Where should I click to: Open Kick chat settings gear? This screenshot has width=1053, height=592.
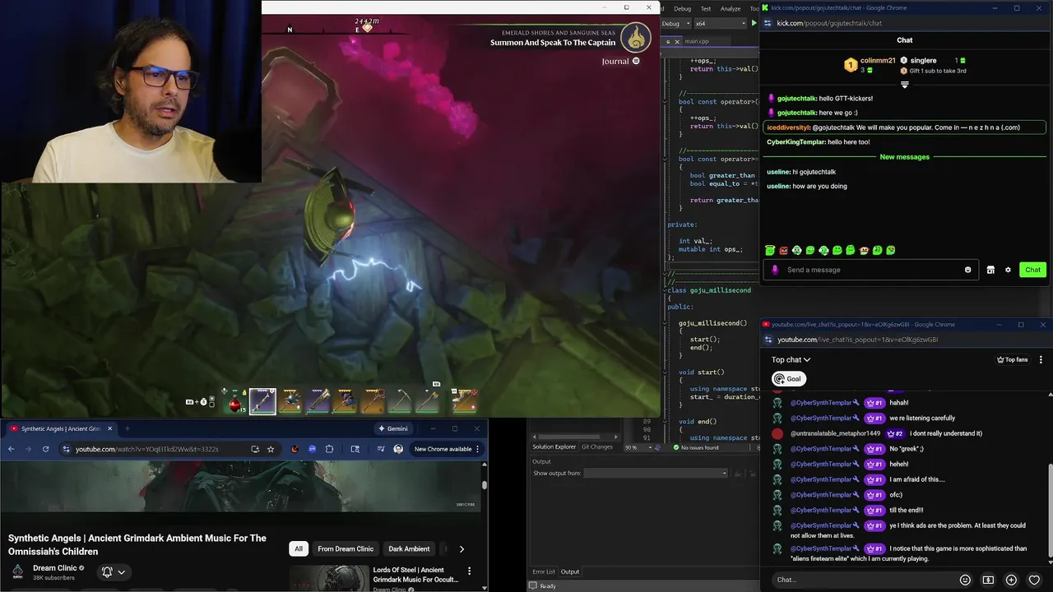click(x=1008, y=270)
